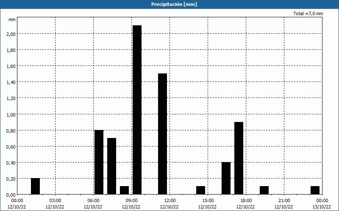Image resolution: width=339 pixels, height=211 pixels.
Task: Select the 15:00 time label
Action: tap(208, 201)
